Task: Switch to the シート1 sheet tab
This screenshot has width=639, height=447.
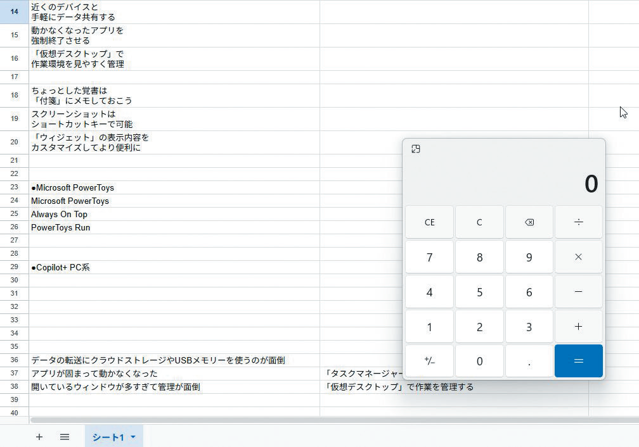Action: tap(110, 437)
